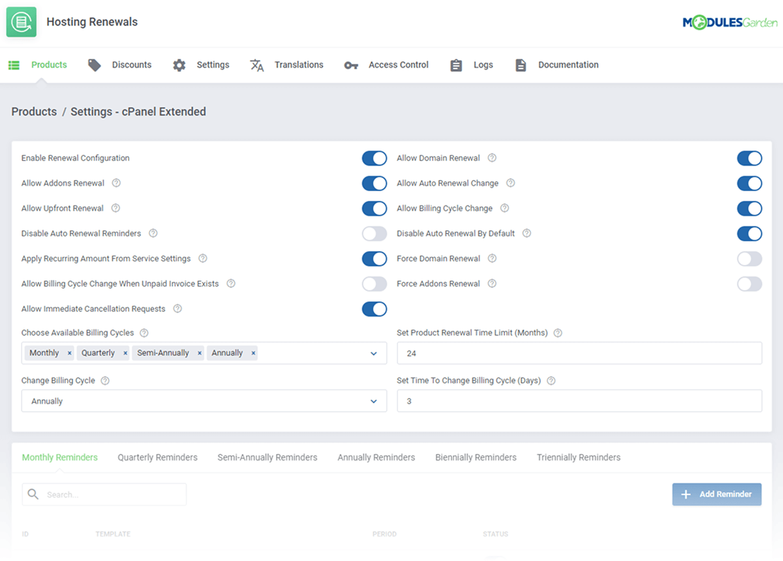
Task: Click help icon beside Allow Addons Renewal
Action: [116, 183]
